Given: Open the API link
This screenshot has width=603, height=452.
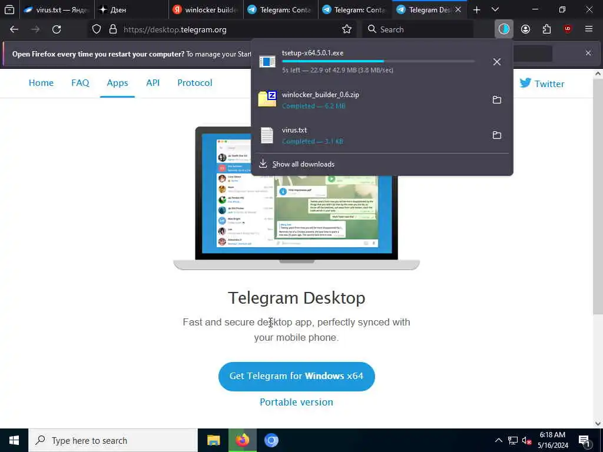Looking at the screenshot, I should [153, 82].
